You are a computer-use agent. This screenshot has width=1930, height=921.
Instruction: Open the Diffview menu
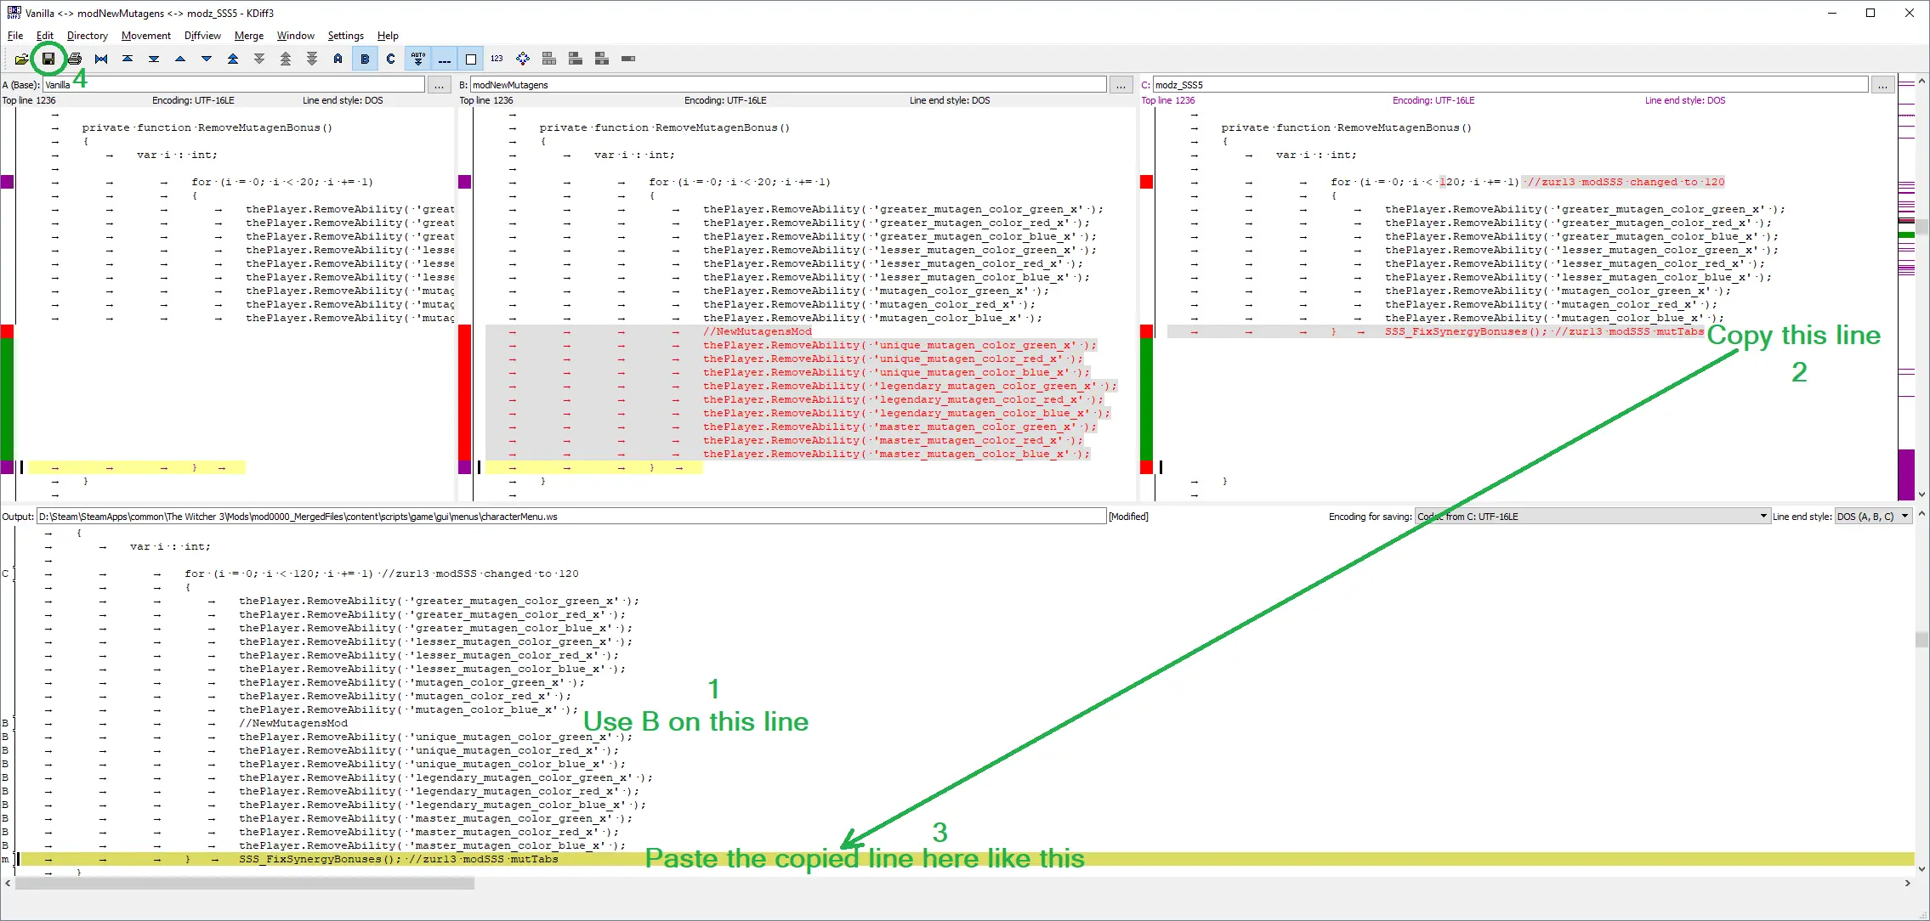(x=202, y=36)
